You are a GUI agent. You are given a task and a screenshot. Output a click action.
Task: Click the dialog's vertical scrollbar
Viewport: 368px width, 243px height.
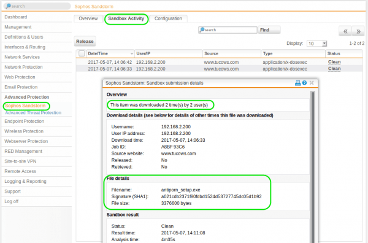[x=313, y=167]
